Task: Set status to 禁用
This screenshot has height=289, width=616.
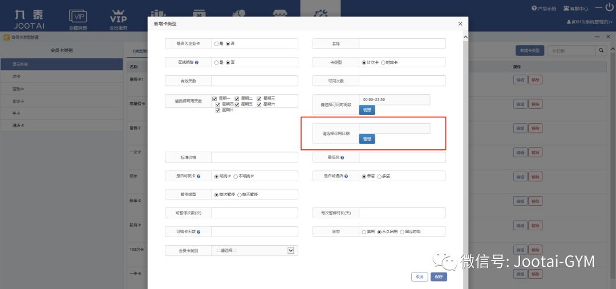Action: point(364,232)
